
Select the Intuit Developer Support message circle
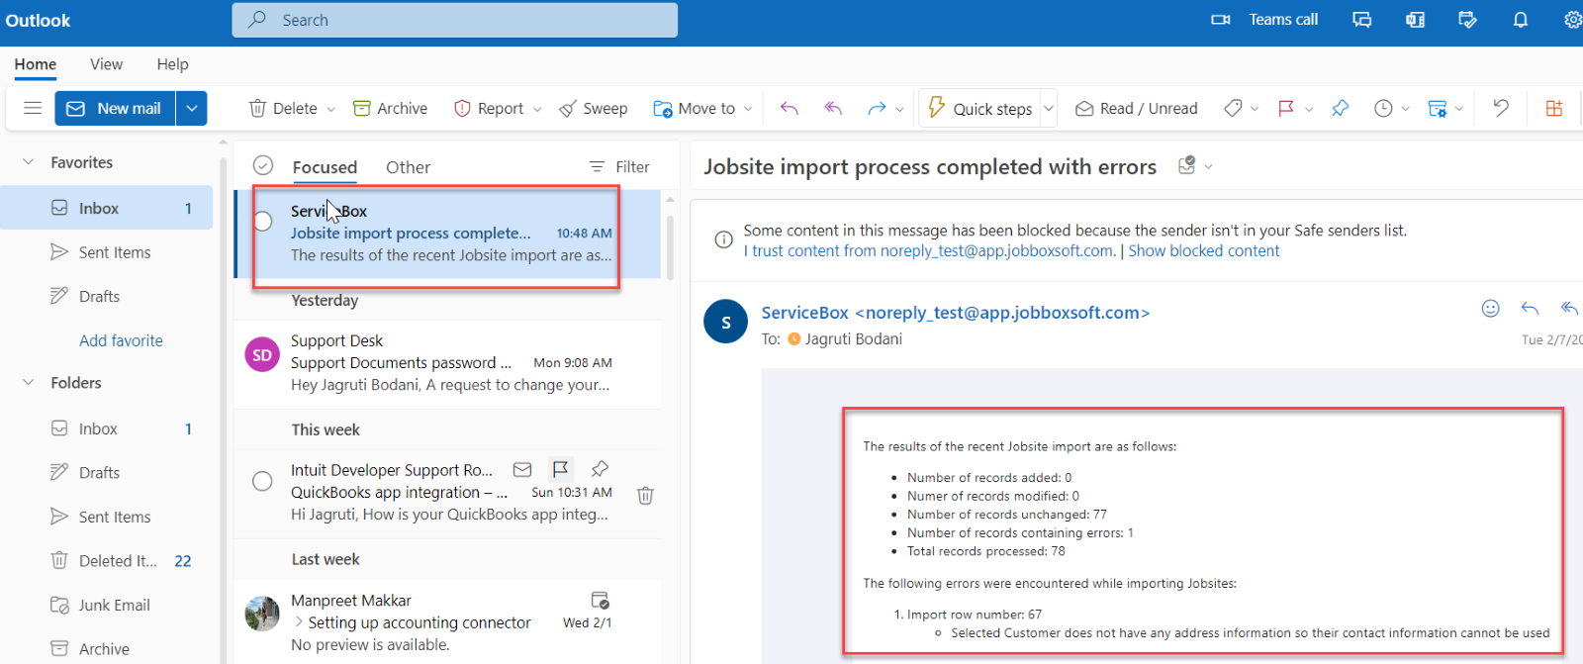tap(262, 481)
